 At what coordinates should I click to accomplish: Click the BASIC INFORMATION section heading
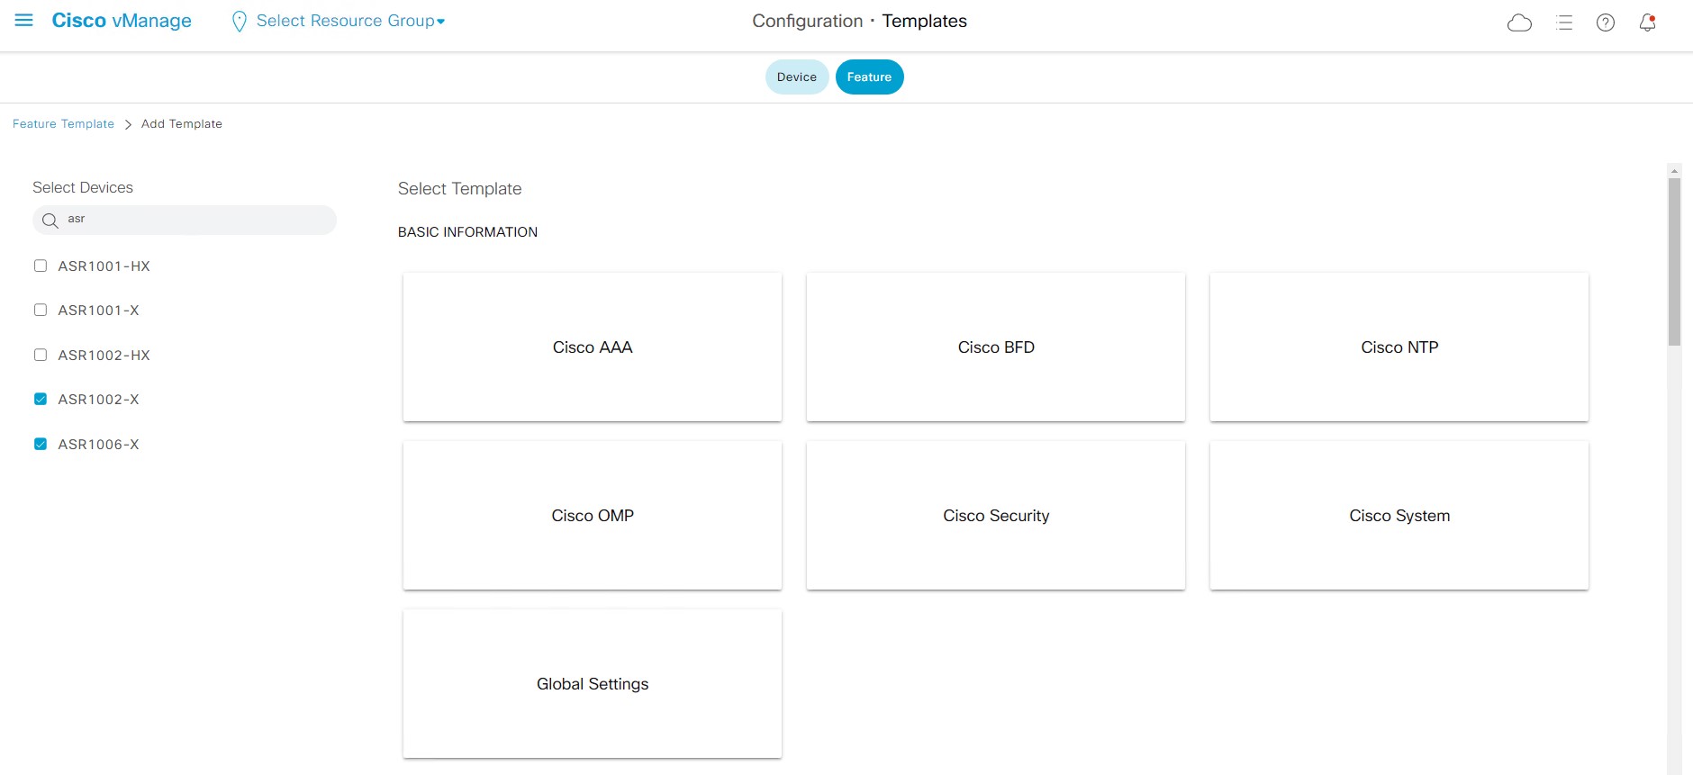coord(467,231)
